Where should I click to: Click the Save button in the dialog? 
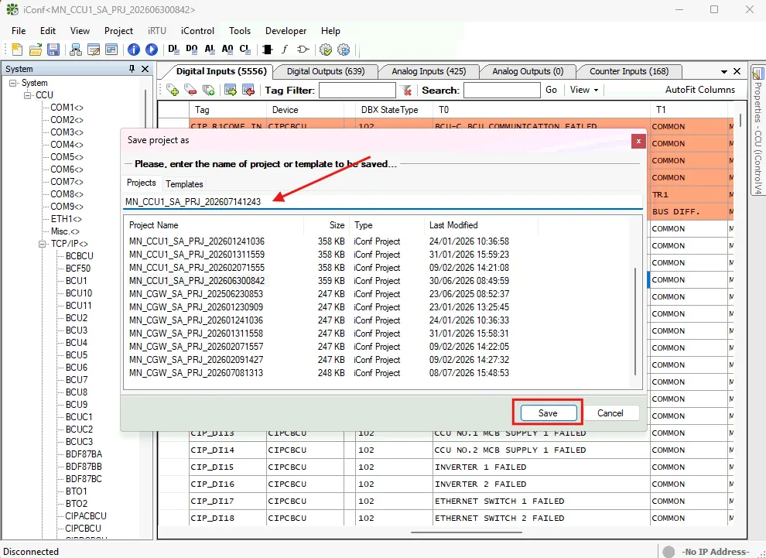tap(548, 413)
